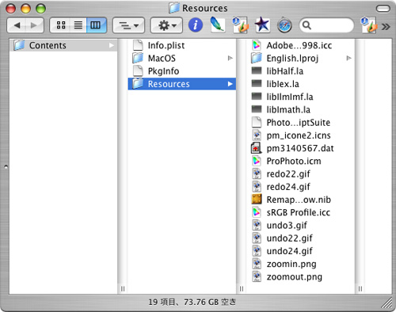
Task: Switch to list view
Action: [78, 25]
